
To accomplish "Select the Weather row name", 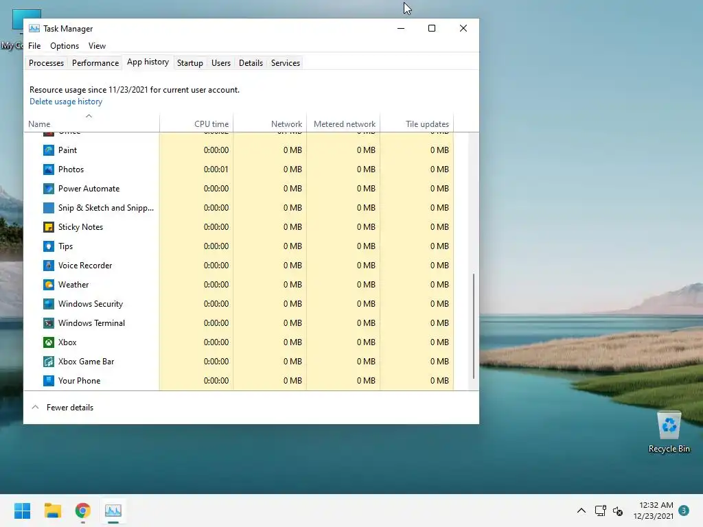I will click(x=73, y=285).
